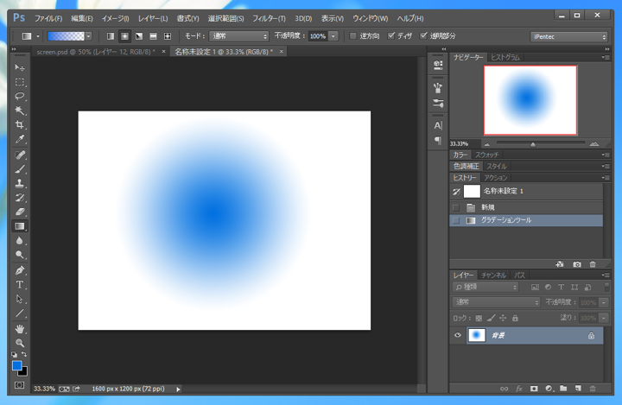Open the gradient preset picker arrow
This screenshot has height=405, width=622.
(88, 36)
